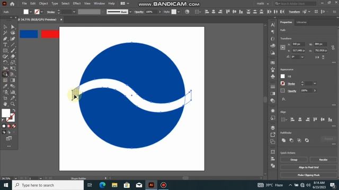This screenshot has width=339, height=190.
Task: Toggle constrain width and height proportions
Action: tap(333, 47)
